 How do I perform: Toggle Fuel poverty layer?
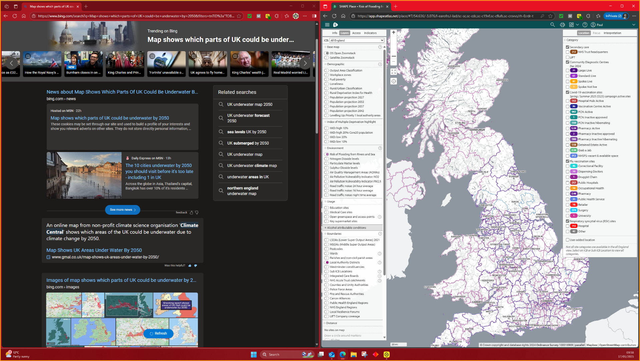point(327,79)
